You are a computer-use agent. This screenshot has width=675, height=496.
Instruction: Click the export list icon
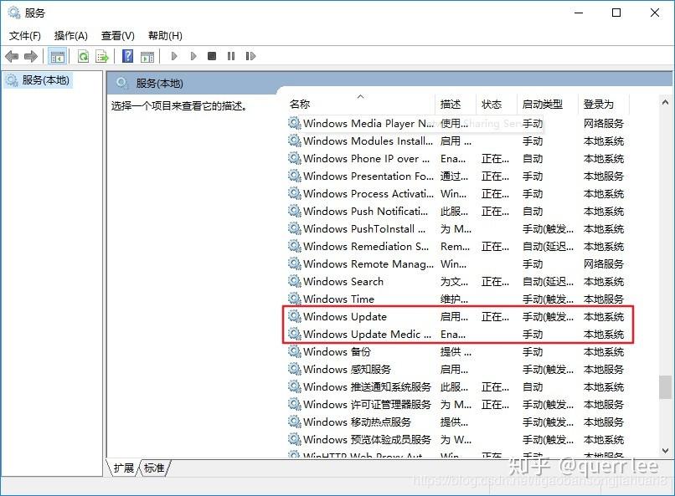102,56
